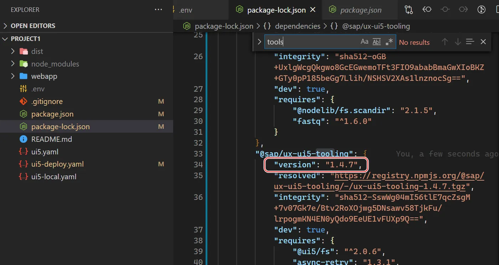The image size is (499, 265).
Task: Click @sap/ux-ui5-tooling in the breadcrumb
Action: [376, 26]
